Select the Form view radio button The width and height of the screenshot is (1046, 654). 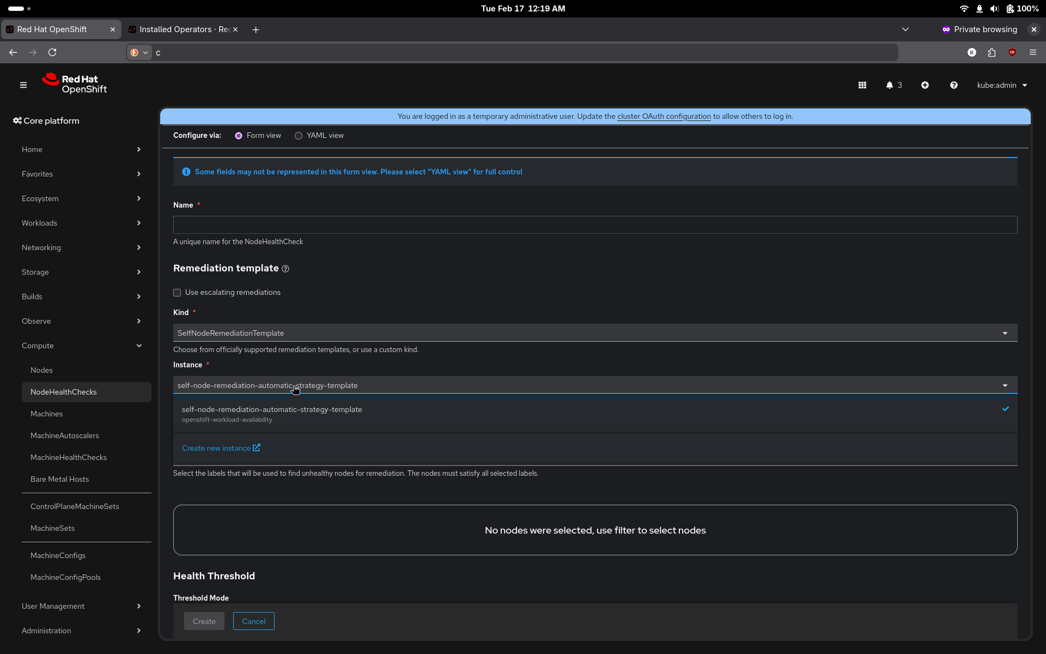pos(239,136)
